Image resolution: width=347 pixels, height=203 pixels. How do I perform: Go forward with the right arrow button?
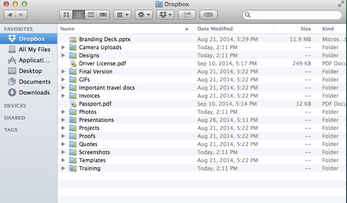coord(22,15)
